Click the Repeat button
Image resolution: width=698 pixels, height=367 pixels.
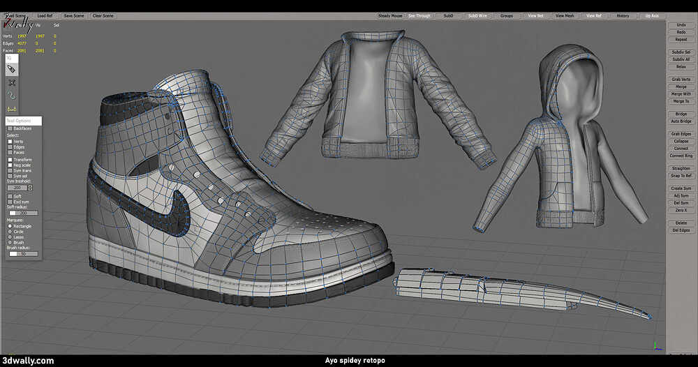click(x=681, y=40)
